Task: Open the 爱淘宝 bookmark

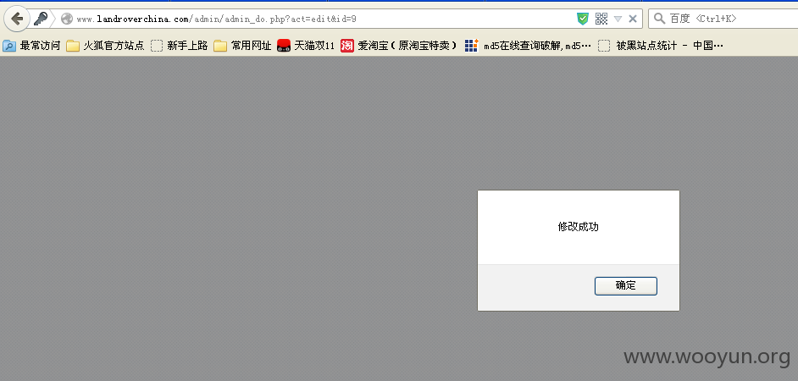Action: coord(398,46)
